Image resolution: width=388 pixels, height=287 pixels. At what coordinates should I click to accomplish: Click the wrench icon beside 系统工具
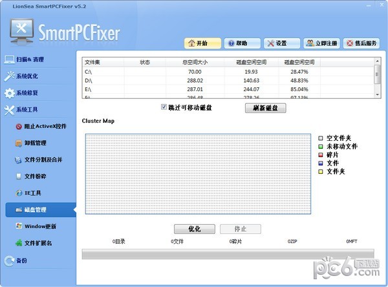[x=10, y=110]
